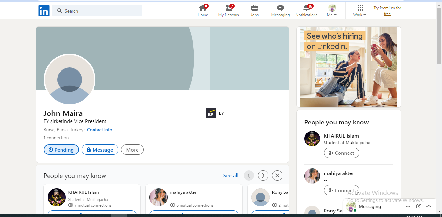Click John Maira's profile photo placeholder

click(70, 80)
